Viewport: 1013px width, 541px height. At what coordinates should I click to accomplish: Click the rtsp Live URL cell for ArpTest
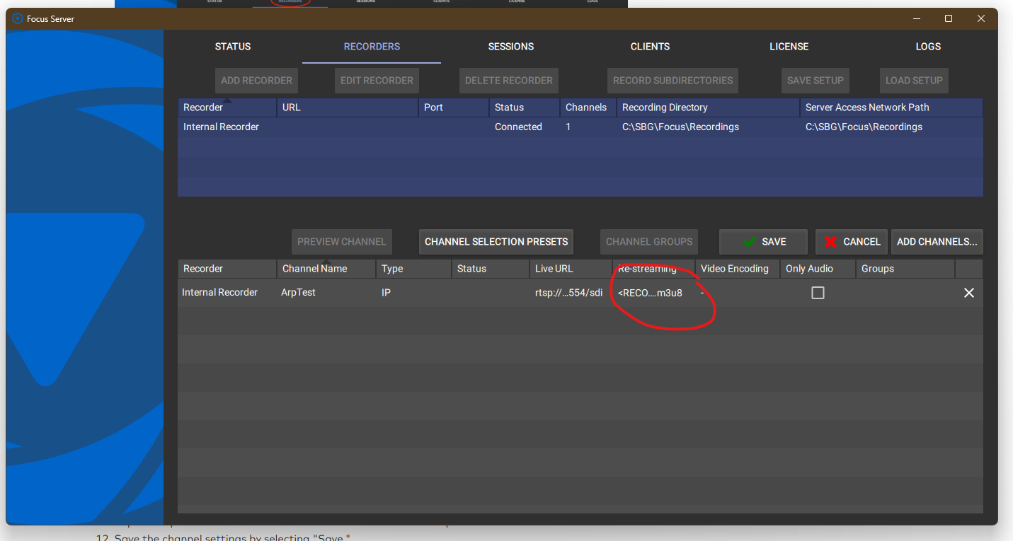(569, 292)
